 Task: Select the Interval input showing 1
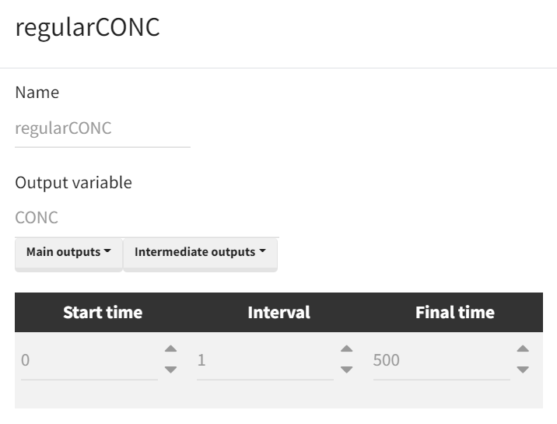point(264,361)
